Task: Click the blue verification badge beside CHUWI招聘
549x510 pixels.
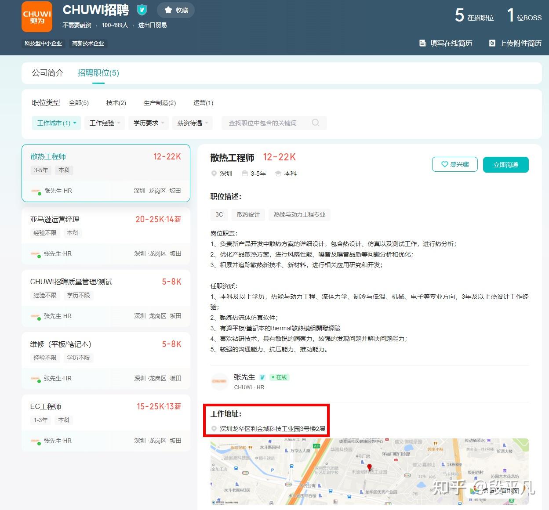Action: point(142,10)
